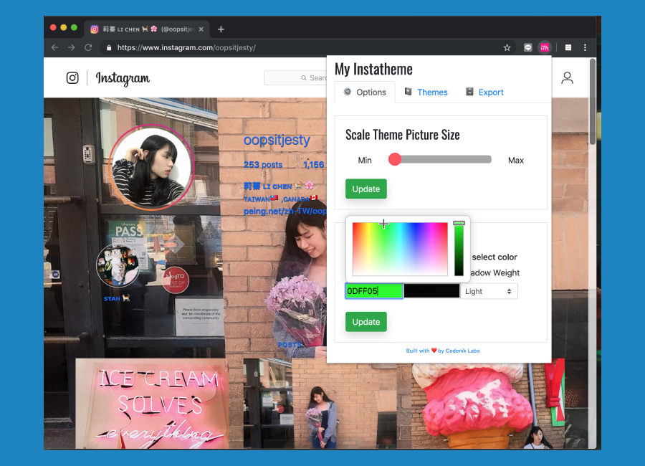Open Chrome three-dot menu

pyautogui.click(x=585, y=48)
